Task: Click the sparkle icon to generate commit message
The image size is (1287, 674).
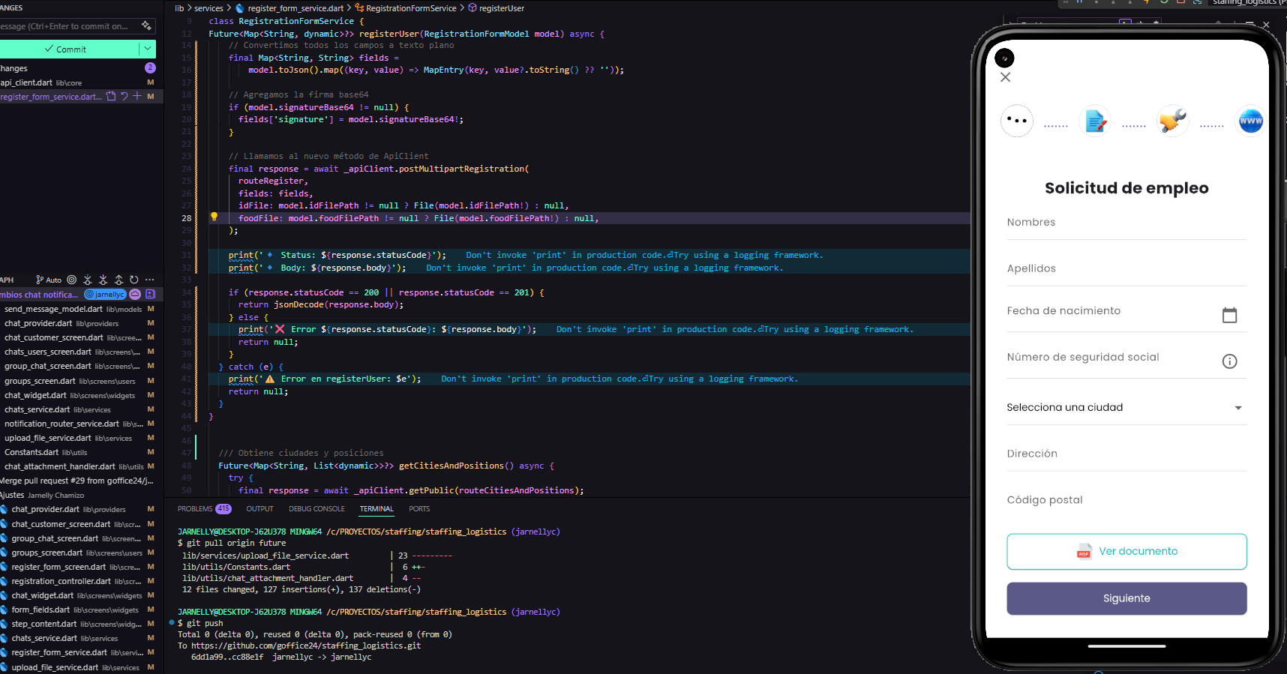Action: pyautogui.click(x=146, y=26)
